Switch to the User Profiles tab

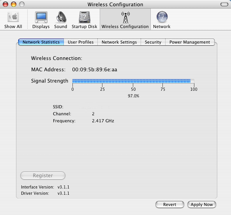(x=81, y=42)
